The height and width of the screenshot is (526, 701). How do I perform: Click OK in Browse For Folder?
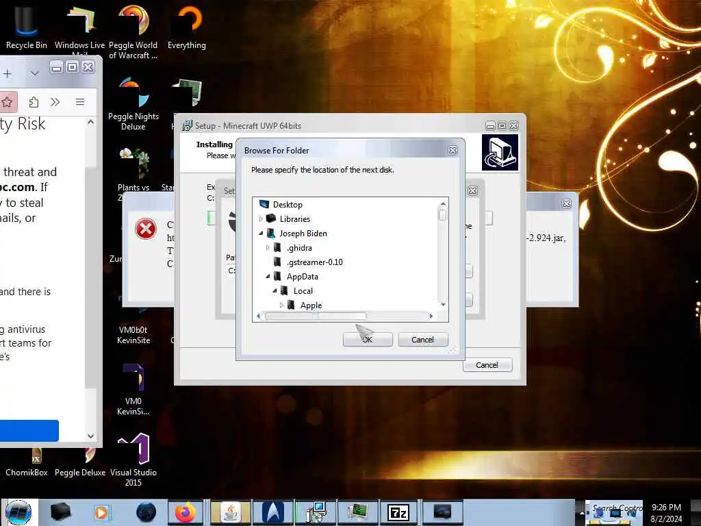(x=368, y=340)
